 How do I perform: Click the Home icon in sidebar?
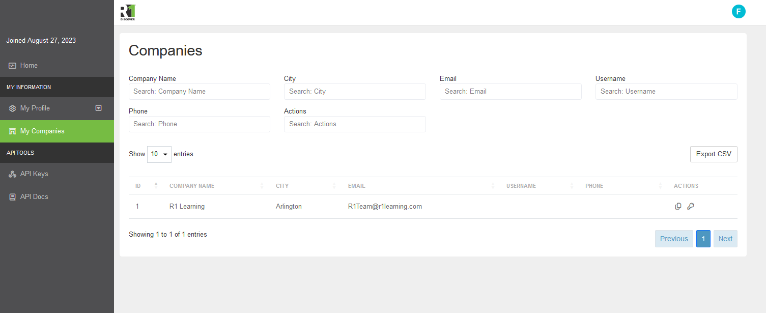(13, 66)
